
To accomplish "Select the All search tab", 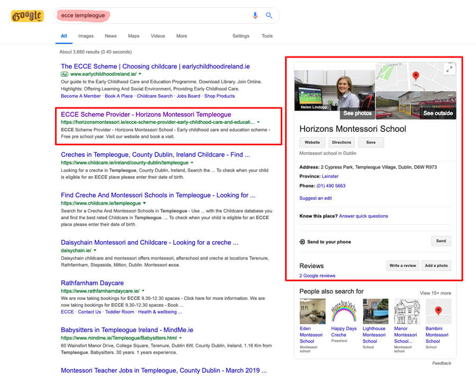I will (x=64, y=36).
